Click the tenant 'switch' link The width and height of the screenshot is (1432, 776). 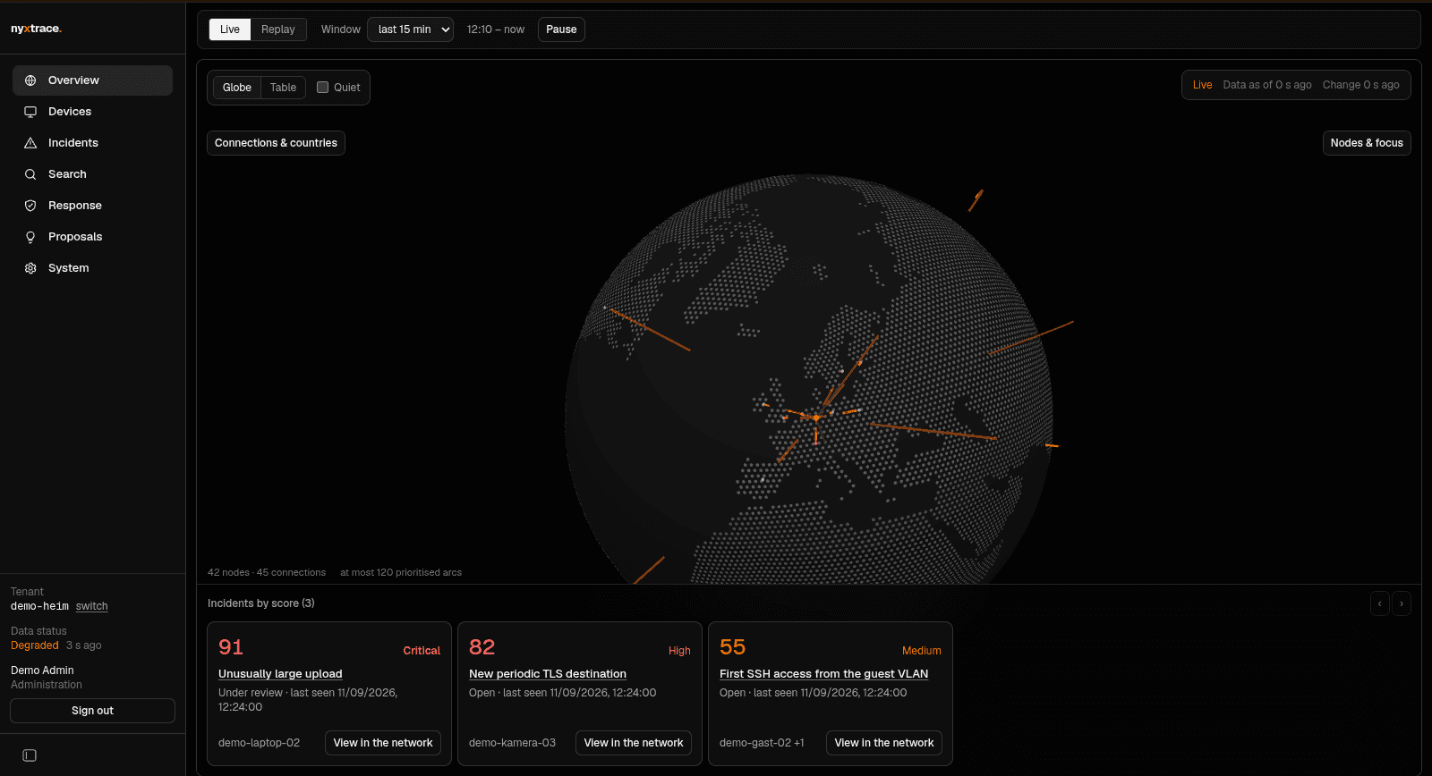pos(91,606)
